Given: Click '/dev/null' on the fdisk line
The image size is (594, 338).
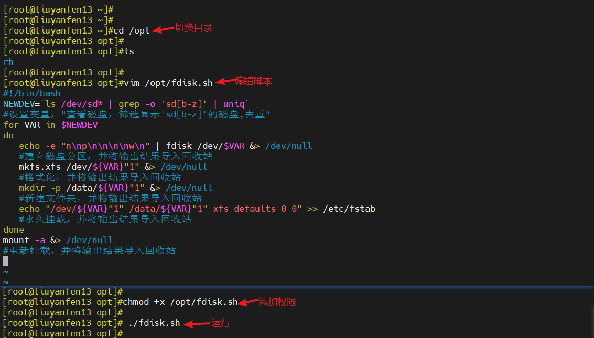Looking at the screenshot, I should tap(289, 146).
